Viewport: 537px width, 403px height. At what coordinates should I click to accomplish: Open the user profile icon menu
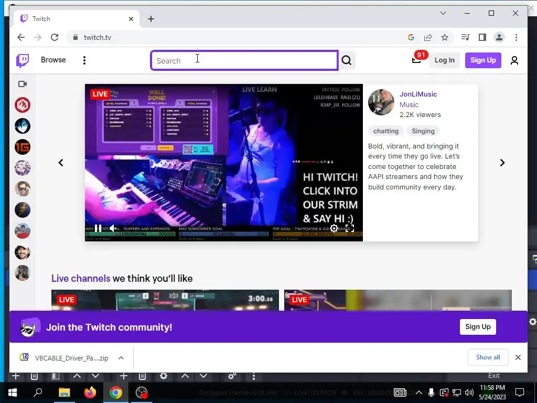click(x=514, y=60)
